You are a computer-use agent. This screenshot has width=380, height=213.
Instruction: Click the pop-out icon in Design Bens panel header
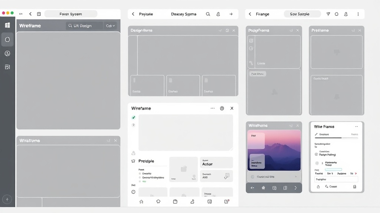click(227, 30)
